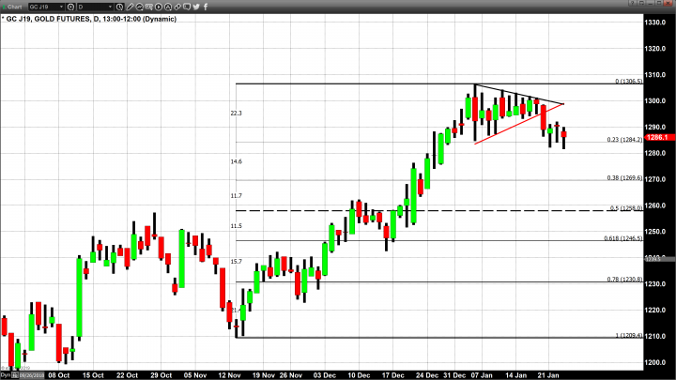The width and height of the screenshot is (676, 380).
Task: Click the 22.3 range label
Action: point(237,114)
